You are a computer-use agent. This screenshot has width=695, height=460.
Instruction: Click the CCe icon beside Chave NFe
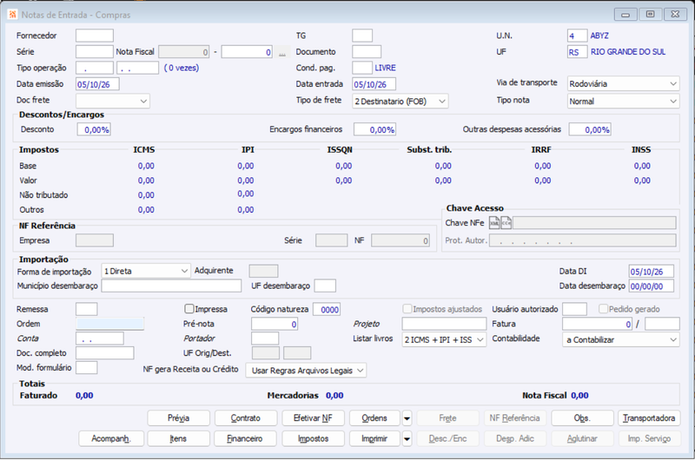point(506,223)
